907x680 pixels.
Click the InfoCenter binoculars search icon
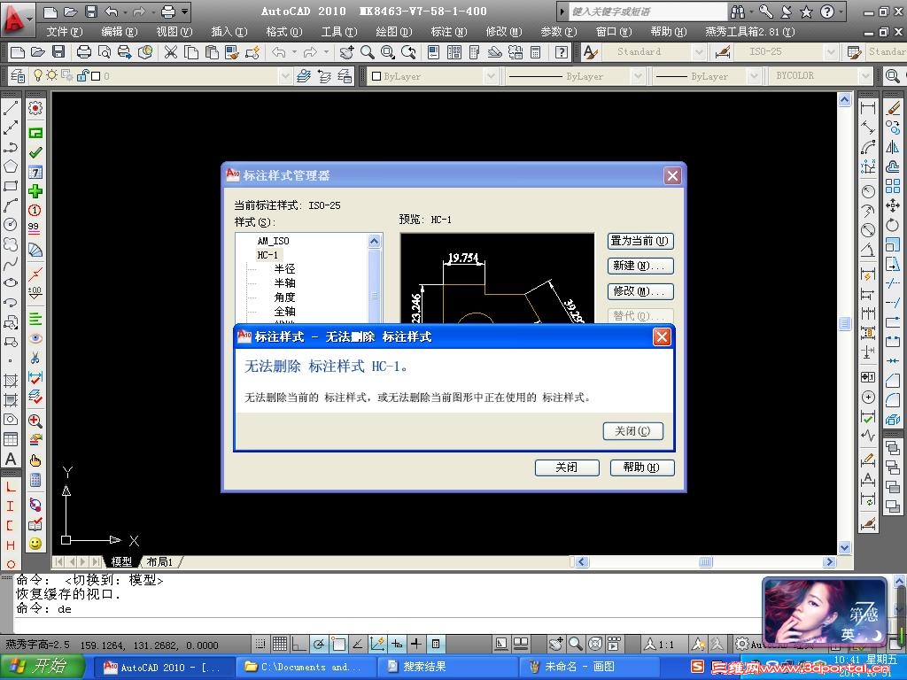[x=738, y=11]
